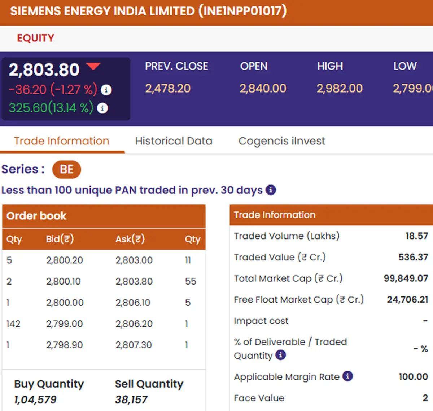Click bid quantity 142
The width and height of the screenshot is (433, 411).
(13, 324)
